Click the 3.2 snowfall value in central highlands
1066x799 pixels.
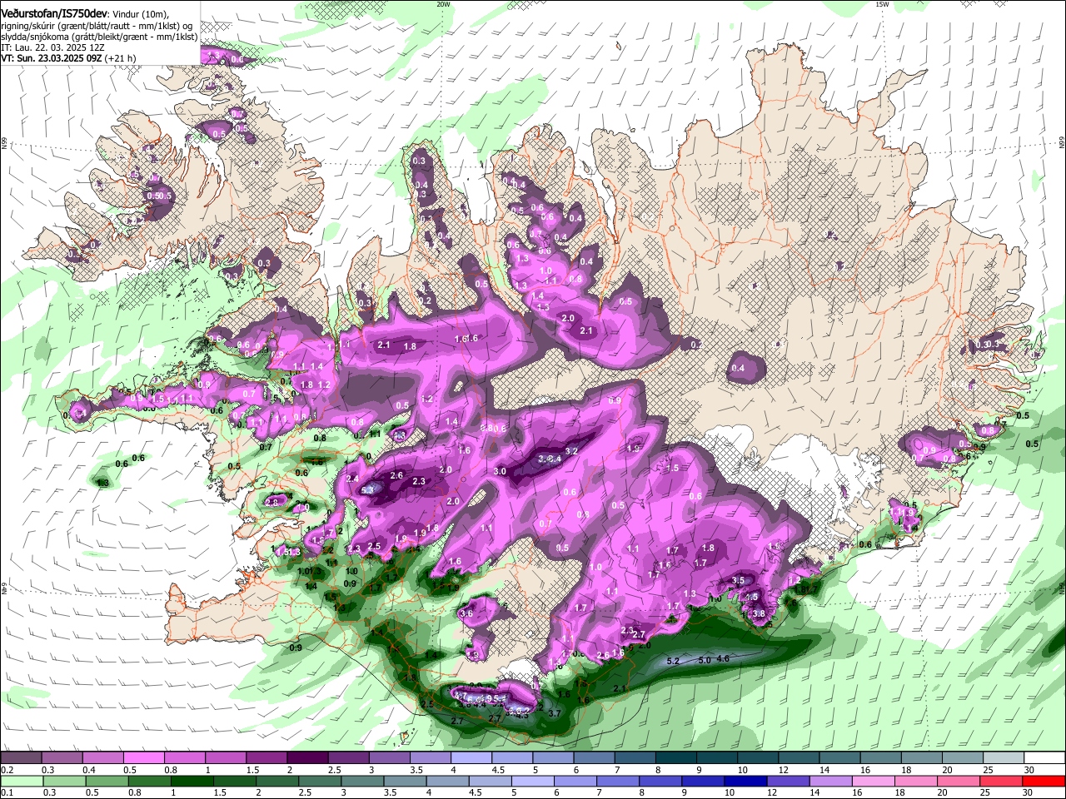pyautogui.click(x=571, y=451)
